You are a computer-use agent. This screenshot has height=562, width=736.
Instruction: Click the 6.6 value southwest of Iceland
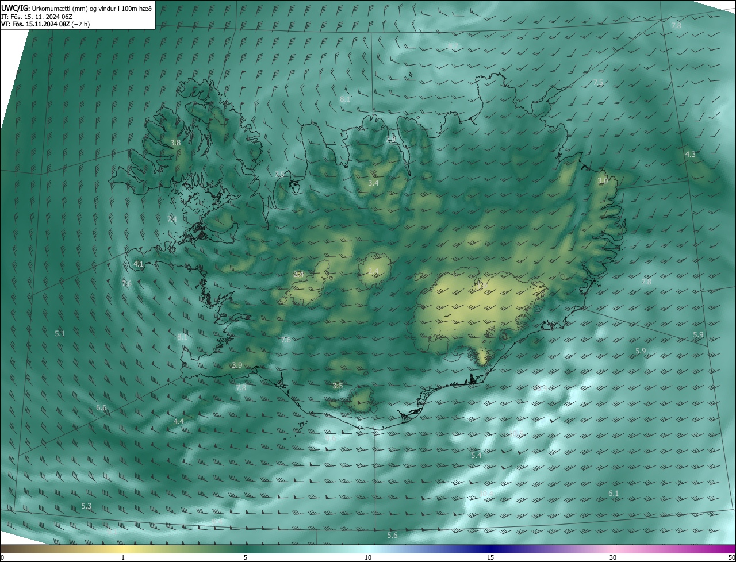click(x=101, y=407)
